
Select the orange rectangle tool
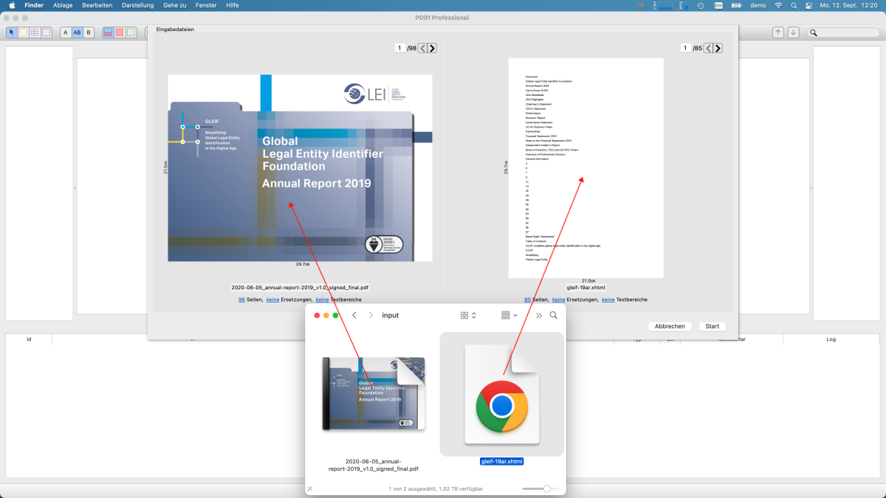23,32
